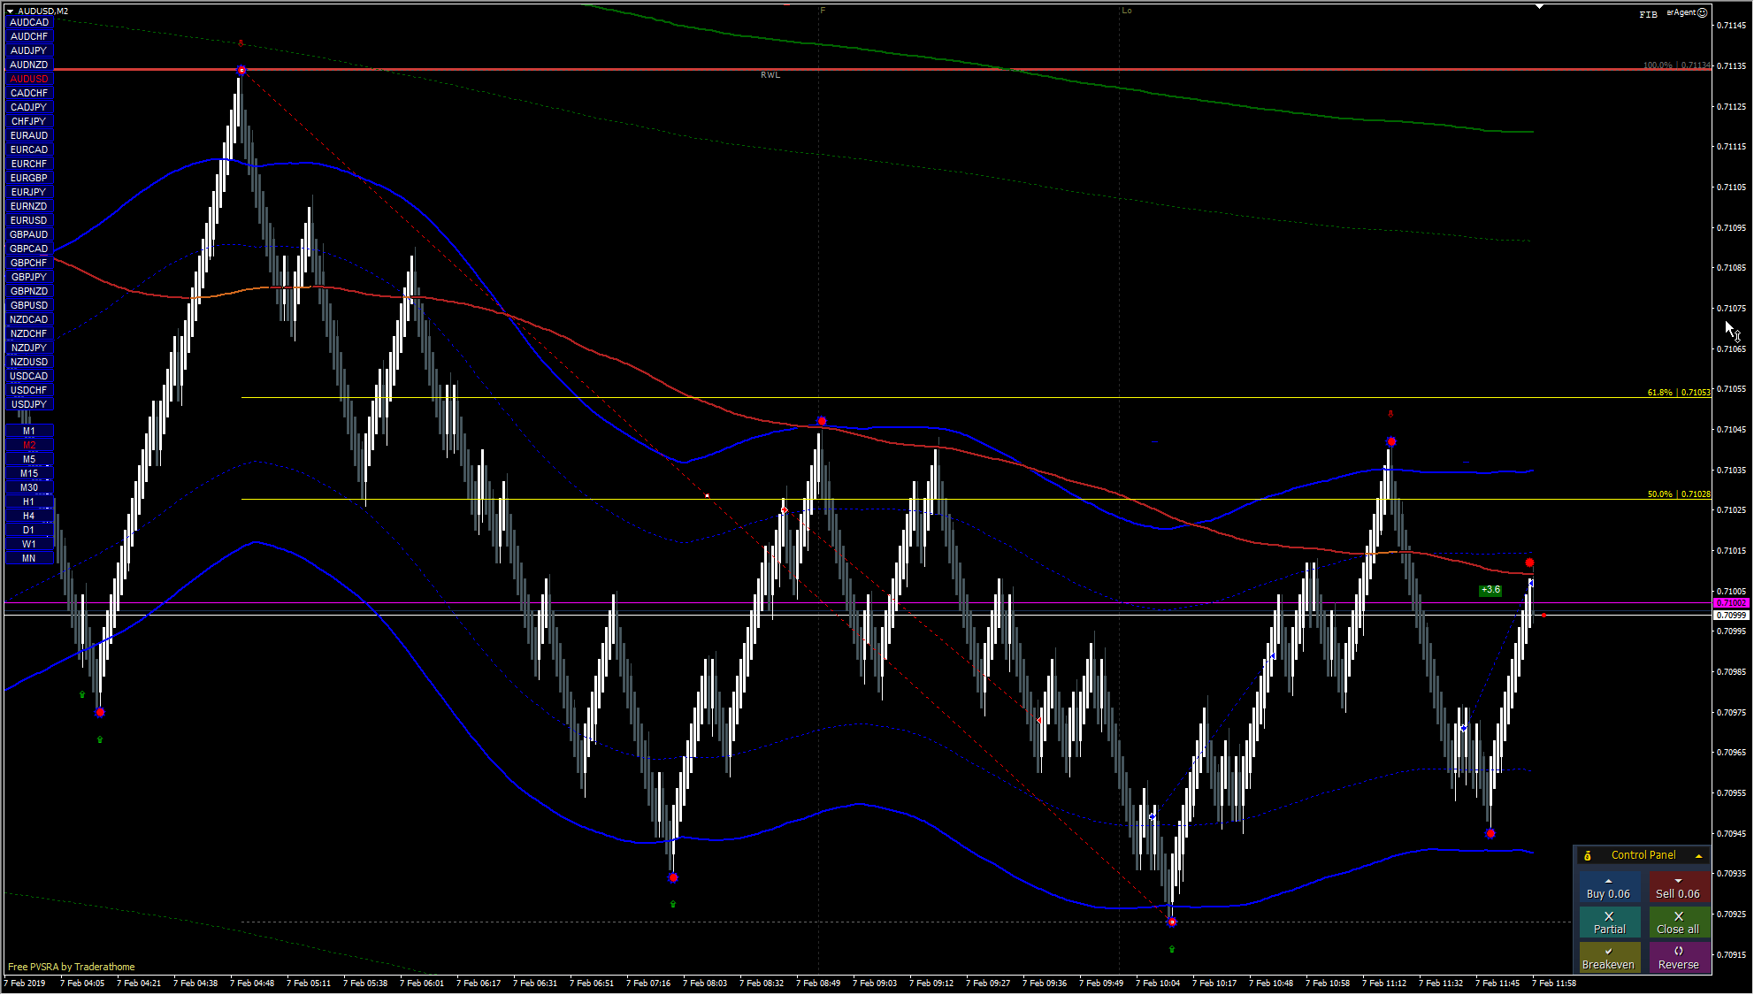1754x995 pixels.
Task: Switch symbol to EURCHF
Action: (29, 164)
